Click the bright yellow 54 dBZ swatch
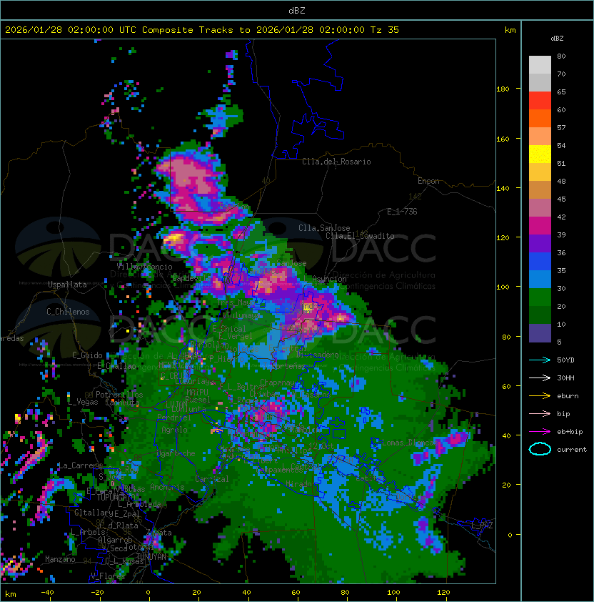594x602 pixels. 540,154
